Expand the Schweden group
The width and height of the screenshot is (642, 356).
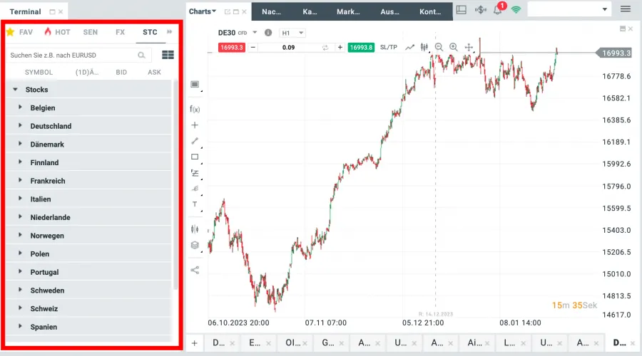click(20, 290)
